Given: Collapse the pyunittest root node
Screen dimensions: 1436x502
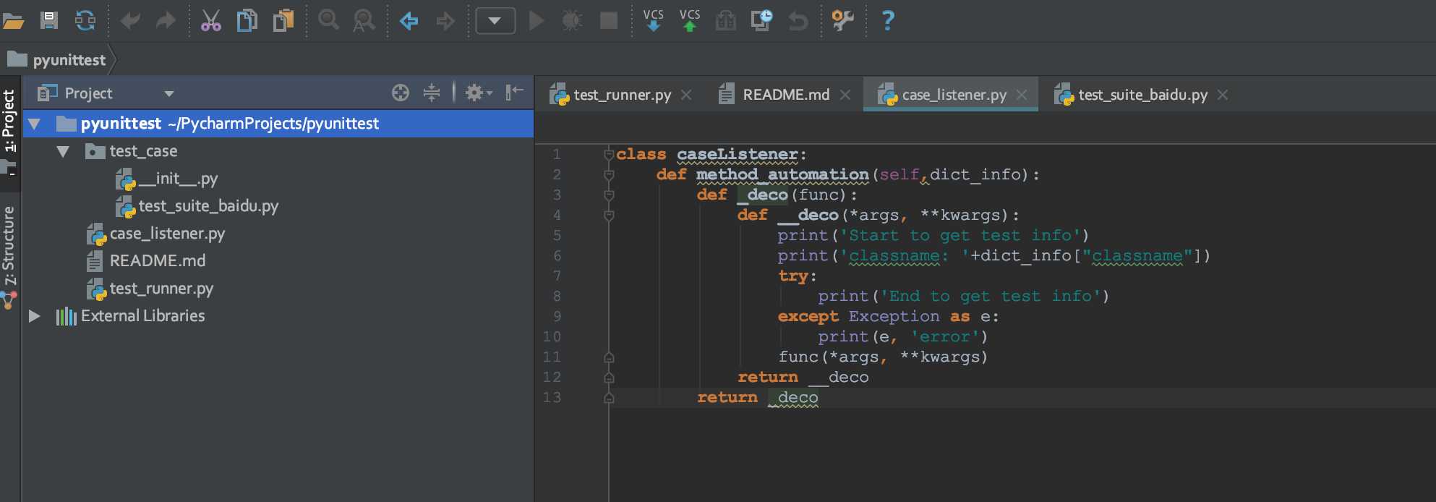Looking at the screenshot, I should pyautogui.click(x=34, y=124).
